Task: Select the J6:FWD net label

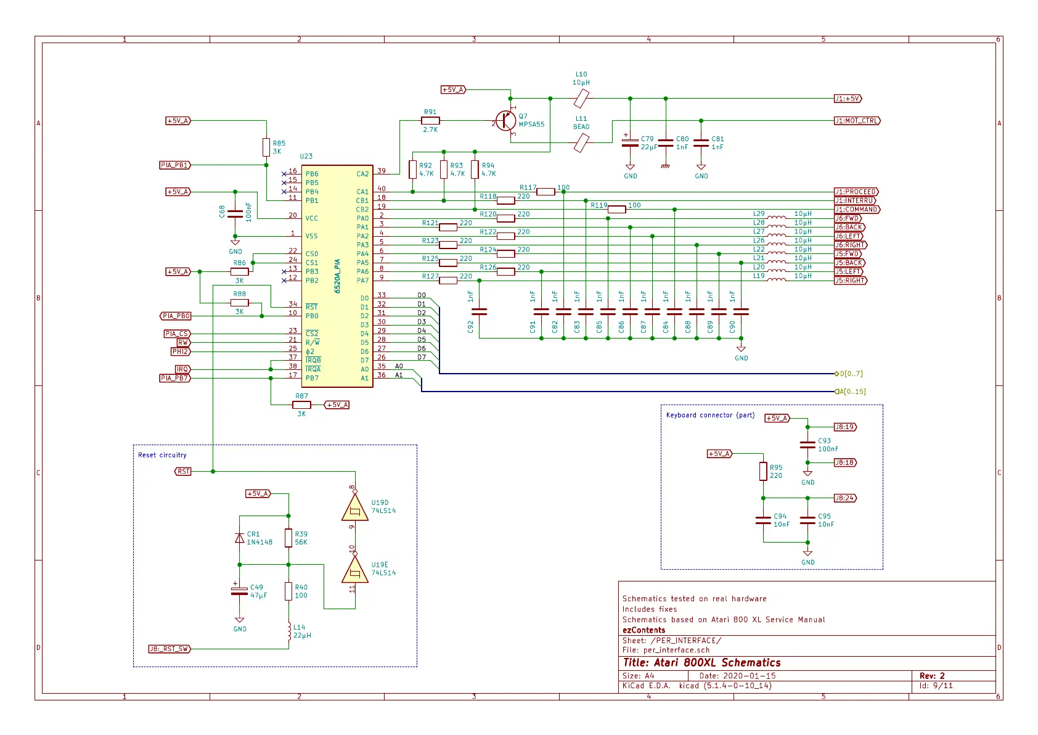Action: (x=848, y=218)
